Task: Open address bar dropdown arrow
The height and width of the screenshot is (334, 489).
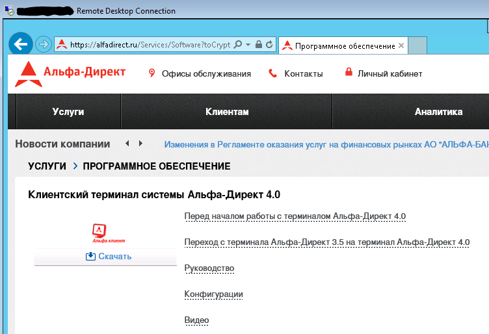Action: pos(248,45)
